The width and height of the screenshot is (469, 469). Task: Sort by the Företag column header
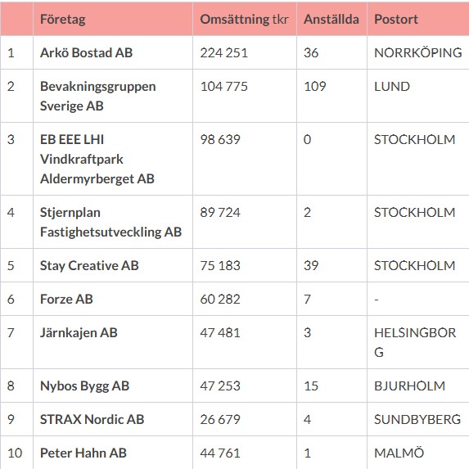click(x=63, y=20)
